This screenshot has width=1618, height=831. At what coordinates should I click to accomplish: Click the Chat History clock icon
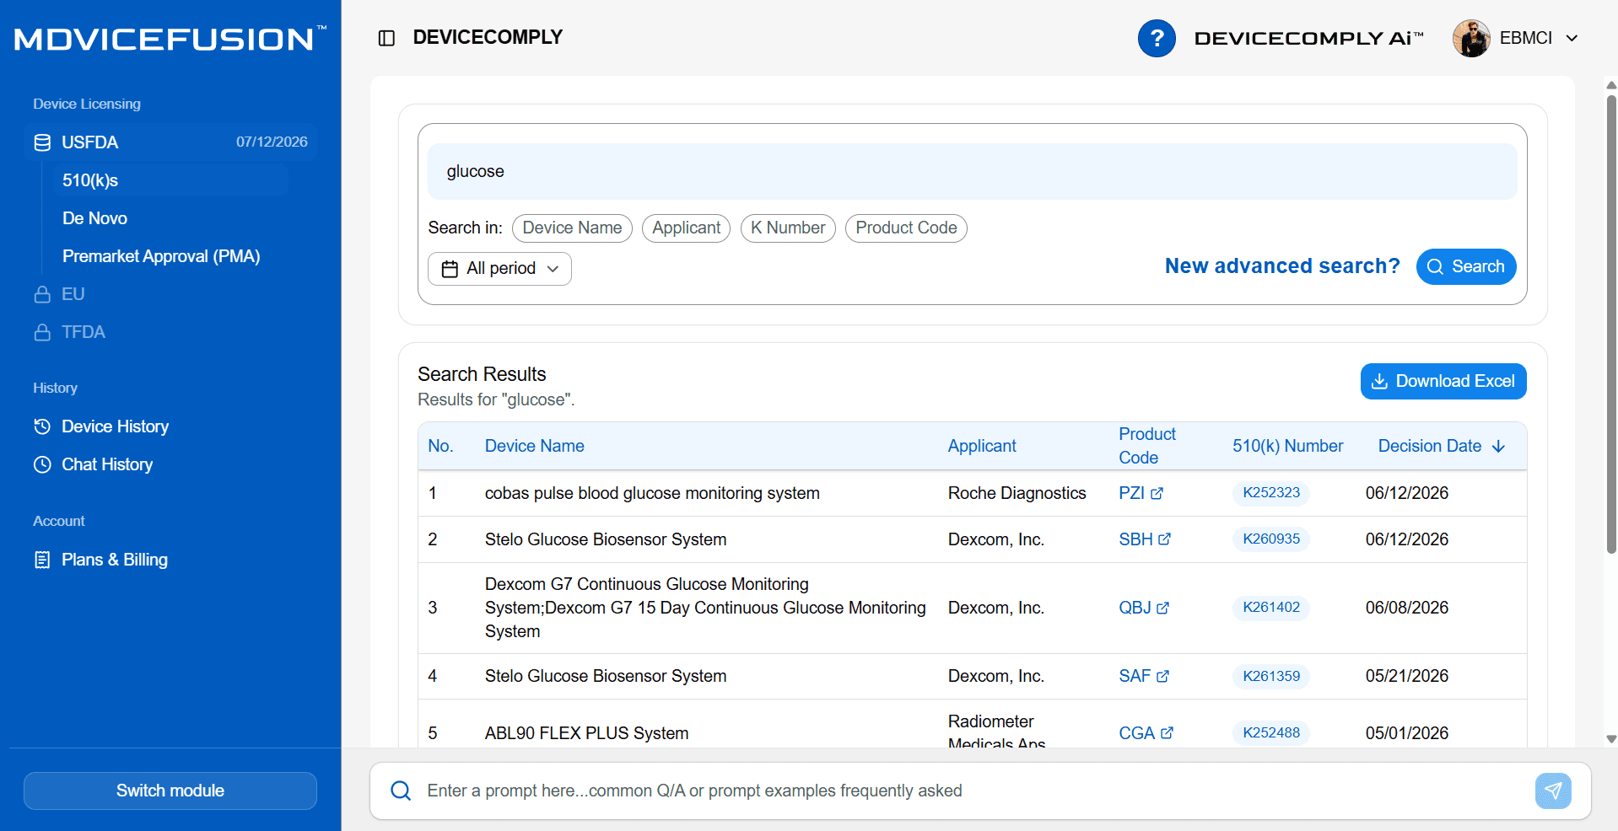tap(42, 464)
